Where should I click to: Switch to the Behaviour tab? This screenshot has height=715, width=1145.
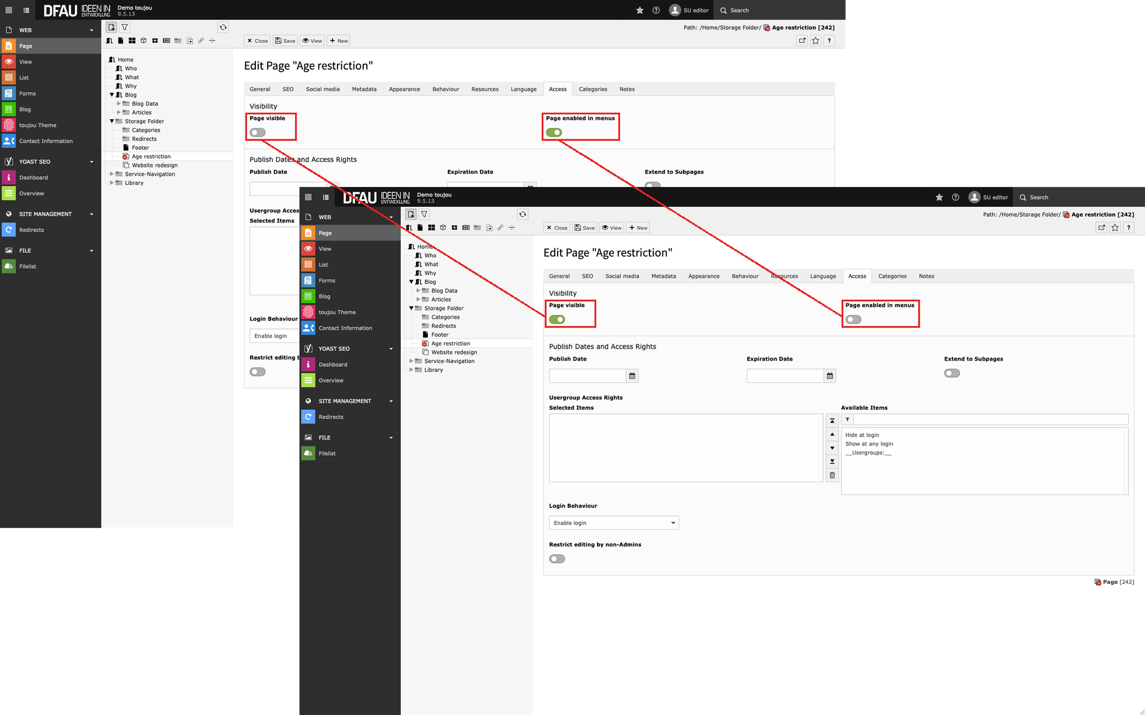tap(745, 276)
